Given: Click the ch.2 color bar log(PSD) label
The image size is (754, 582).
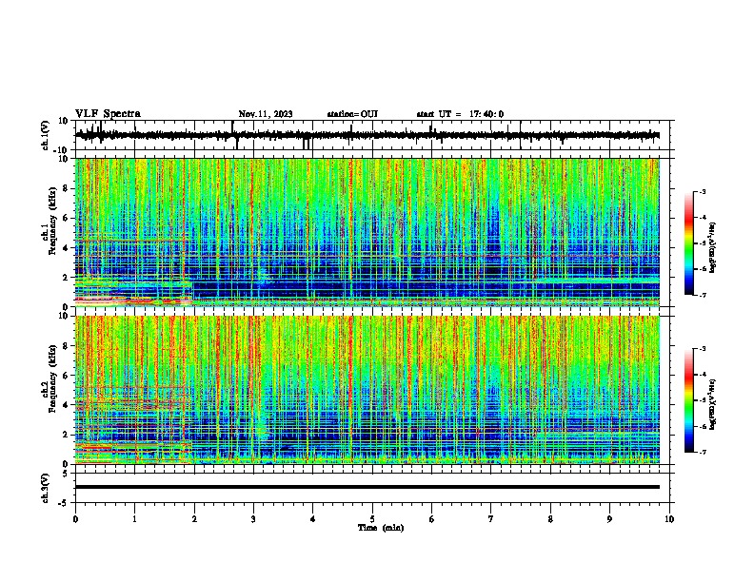Looking at the screenshot, I should click(x=712, y=404).
